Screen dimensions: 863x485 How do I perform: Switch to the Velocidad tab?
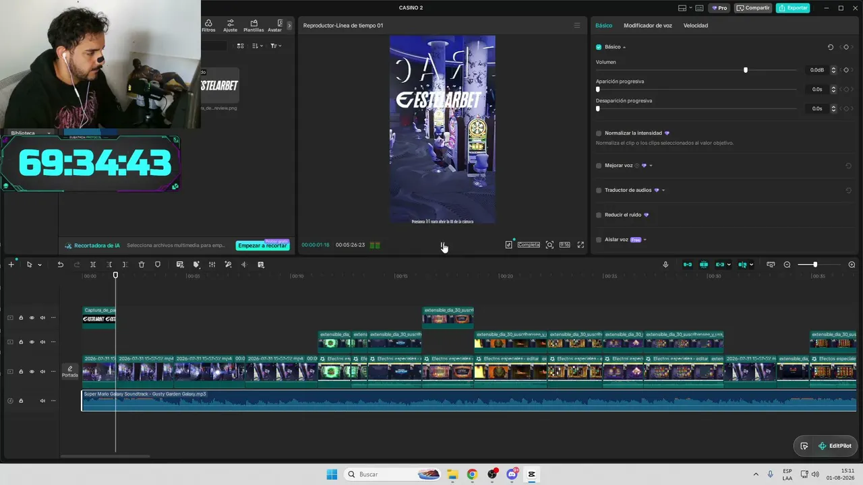tap(695, 26)
